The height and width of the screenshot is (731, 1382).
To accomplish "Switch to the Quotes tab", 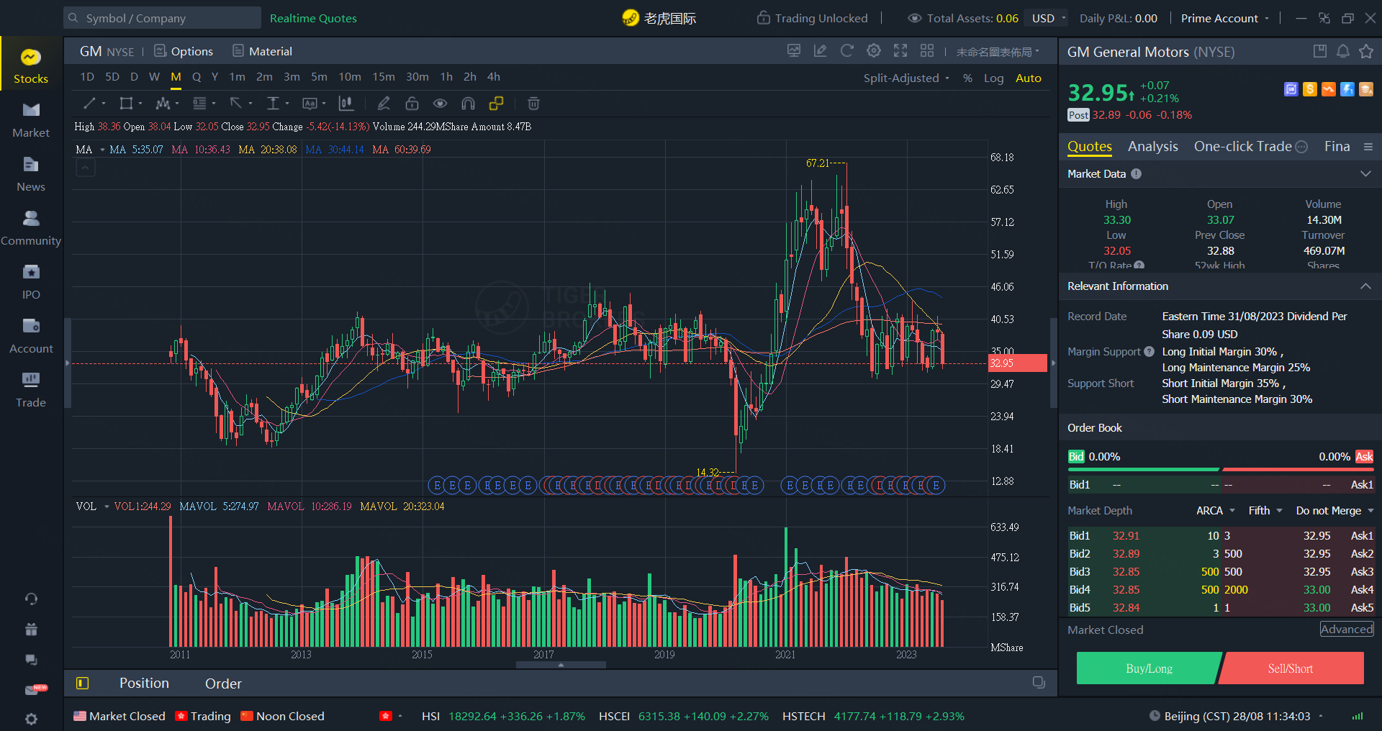I will click(x=1089, y=146).
